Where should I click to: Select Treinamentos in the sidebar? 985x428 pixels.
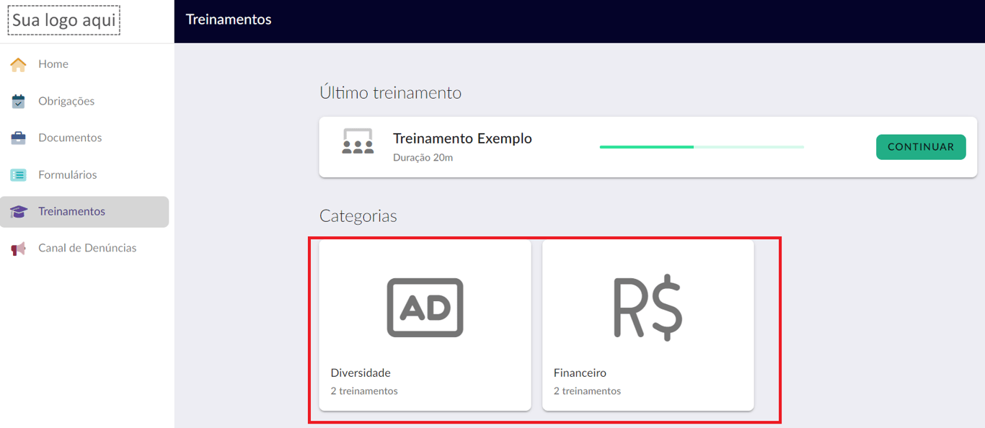84,212
